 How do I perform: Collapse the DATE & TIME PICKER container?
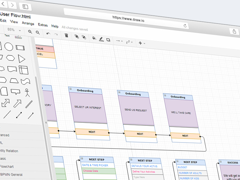[82, 158]
